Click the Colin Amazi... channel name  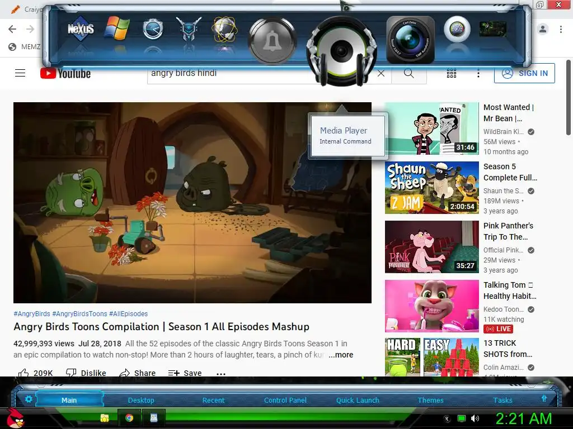pyautogui.click(x=503, y=368)
